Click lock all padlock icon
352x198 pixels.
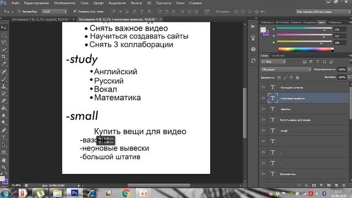[298, 78]
